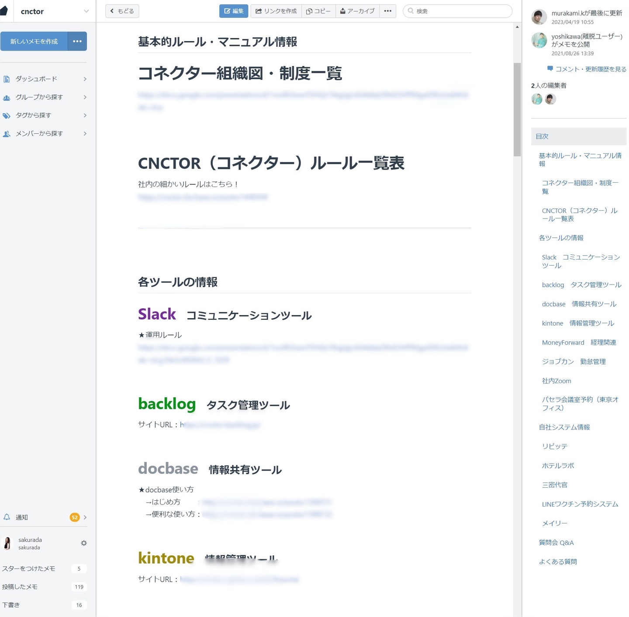This screenshot has height=617, width=629.
Task: Focus the 検索 search field
Action: [x=457, y=11]
